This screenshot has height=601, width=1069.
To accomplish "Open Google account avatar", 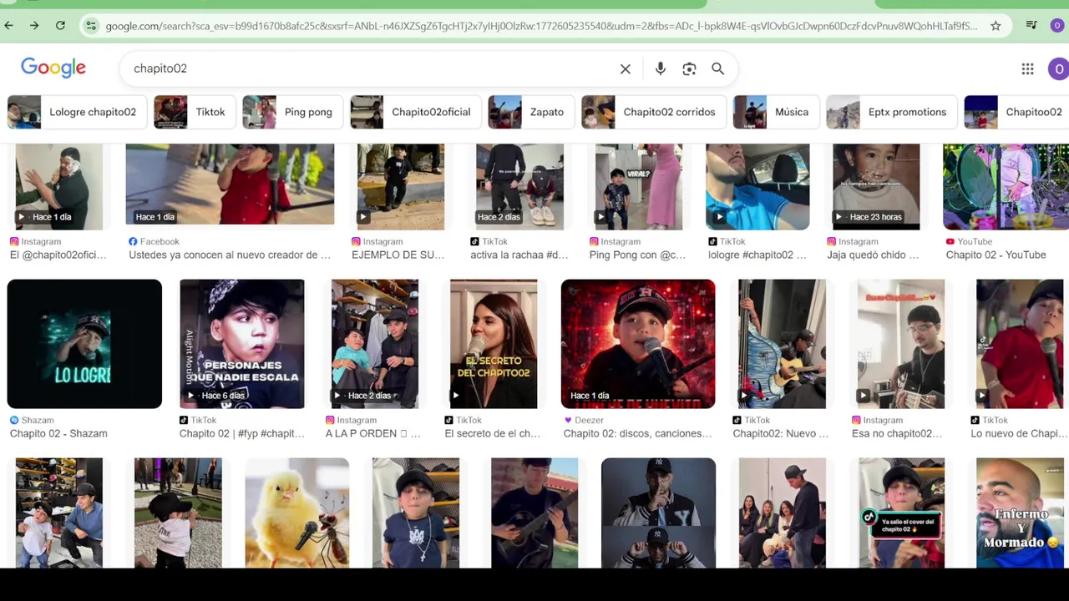I will point(1058,68).
